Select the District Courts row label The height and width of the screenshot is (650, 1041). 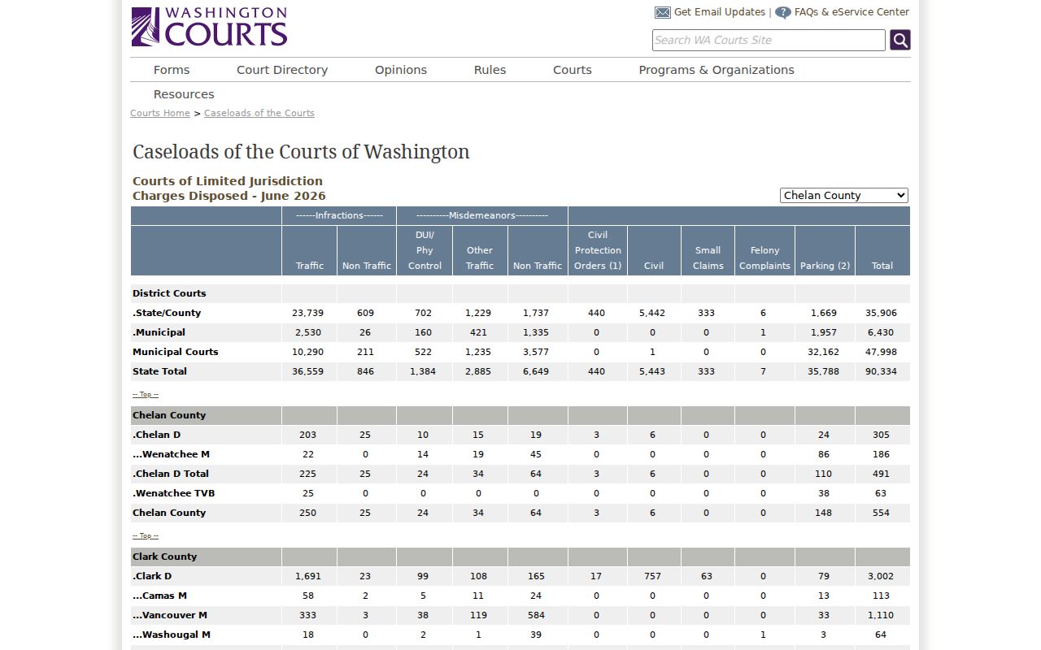click(x=169, y=293)
